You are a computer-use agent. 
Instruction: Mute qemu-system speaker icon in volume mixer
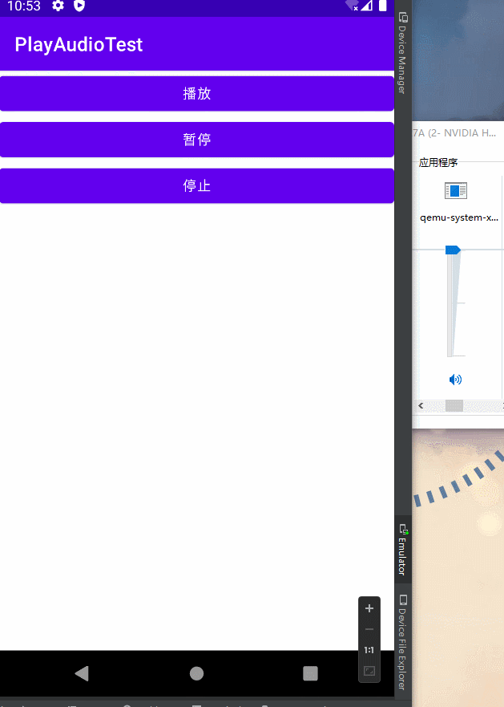pyautogui.click(x=455, y=380)
